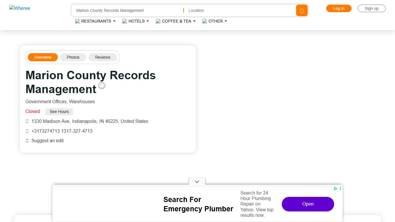The height and width of the screenshot is (222, 395).
Task: Click the phone icon next to the number
Action: (27, 131)
